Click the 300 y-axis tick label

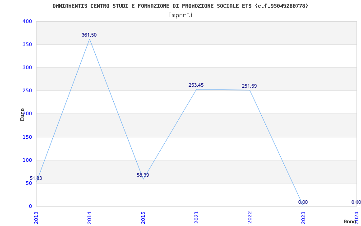tap(27, 67)
